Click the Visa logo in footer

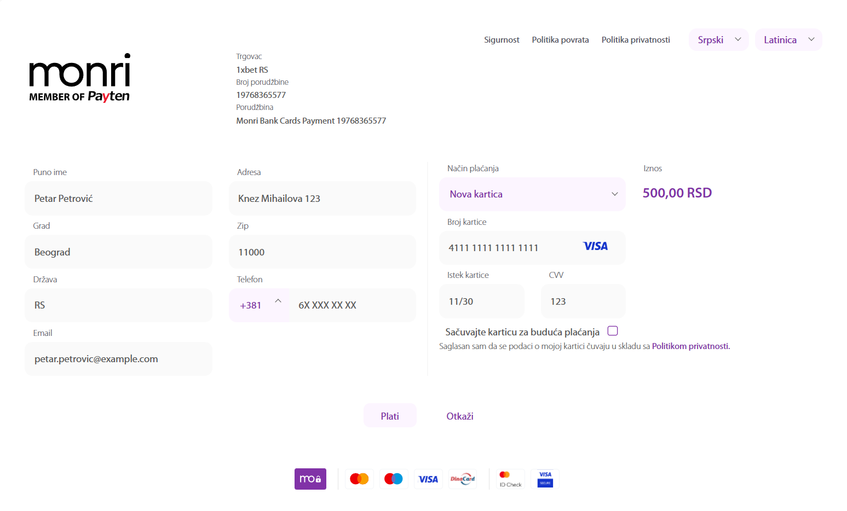(428, 479)
